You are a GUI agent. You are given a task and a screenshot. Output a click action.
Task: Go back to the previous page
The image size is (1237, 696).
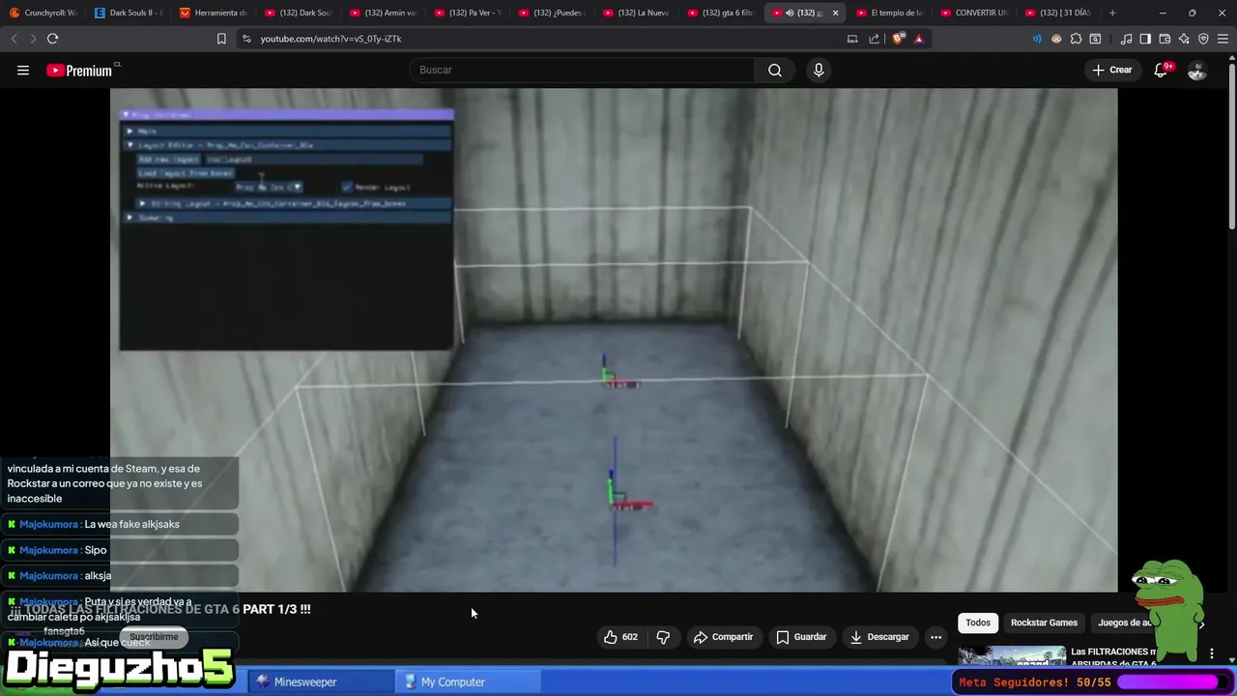pos(14,39)
